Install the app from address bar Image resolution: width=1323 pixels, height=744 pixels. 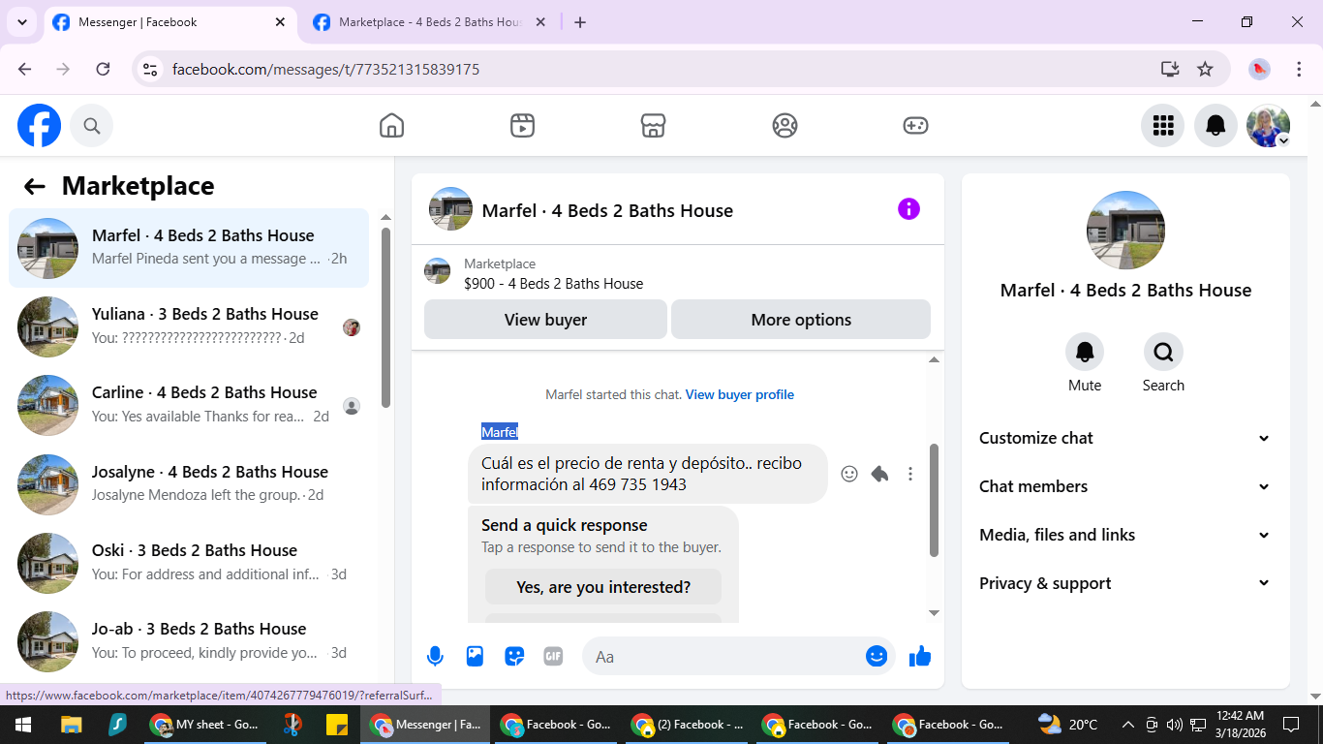tap(1170, 69)
